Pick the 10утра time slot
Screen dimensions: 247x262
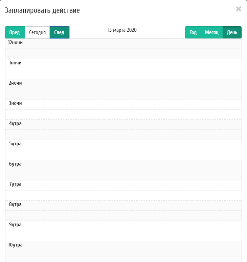123,246
